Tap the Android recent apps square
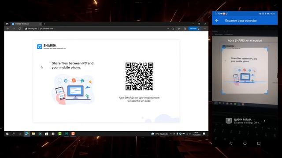The image size is (282, 158). tap(259, 144)
